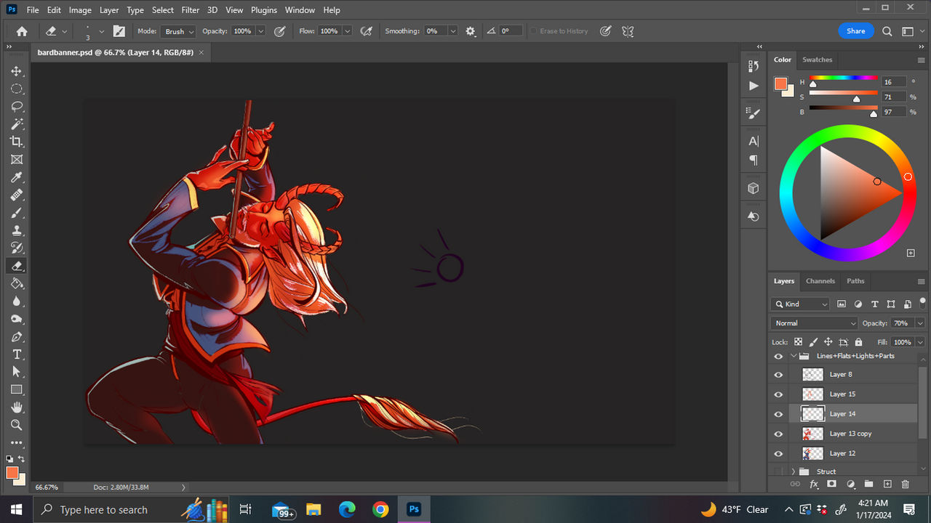Image resolution: width=931 pixels, height=523 pixels.
Task: Select the Eyedropper tool
Action: tap(16, 177)
